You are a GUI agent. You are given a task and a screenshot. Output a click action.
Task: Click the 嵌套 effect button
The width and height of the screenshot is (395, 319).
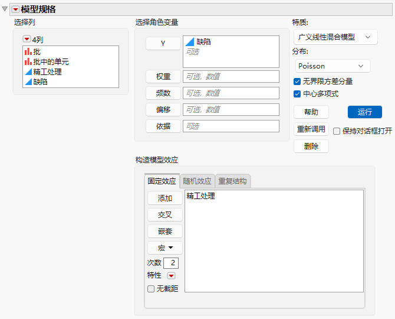(x=165, y=231)
